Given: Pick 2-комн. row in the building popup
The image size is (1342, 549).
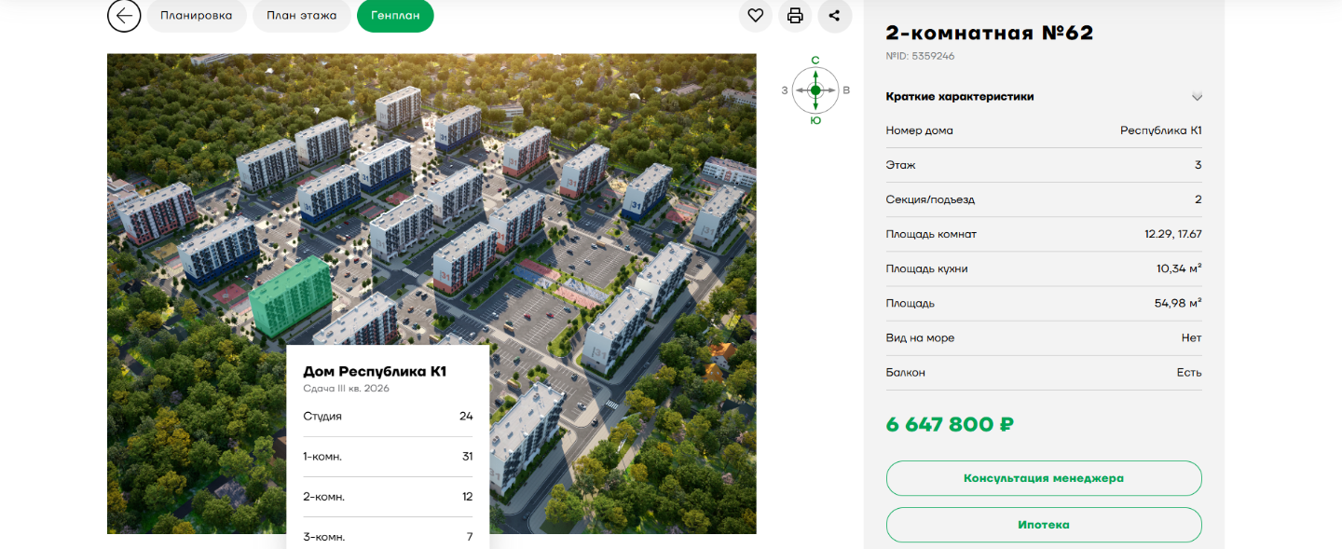Looking at the screenshot, I should [x=388, y=497].
